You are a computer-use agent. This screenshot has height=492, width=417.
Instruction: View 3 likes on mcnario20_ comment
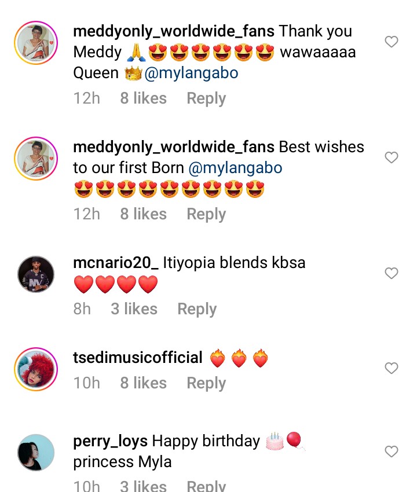[134, 309]
